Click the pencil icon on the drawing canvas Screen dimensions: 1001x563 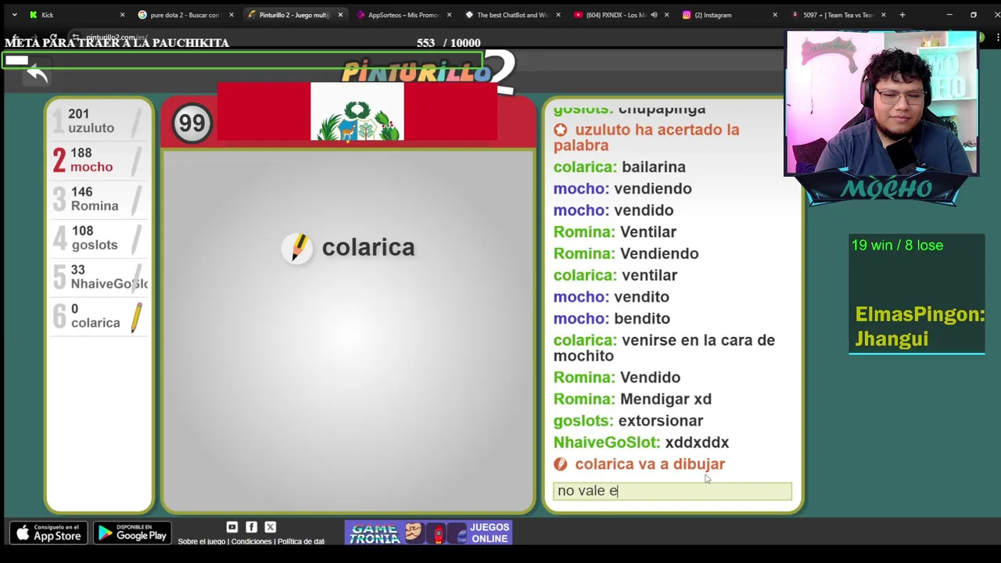pos(297,249)
